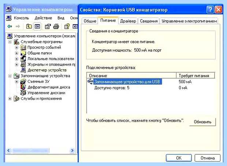
Task: Click the Forward arrow in the toolbar
Action: [18, 26]
